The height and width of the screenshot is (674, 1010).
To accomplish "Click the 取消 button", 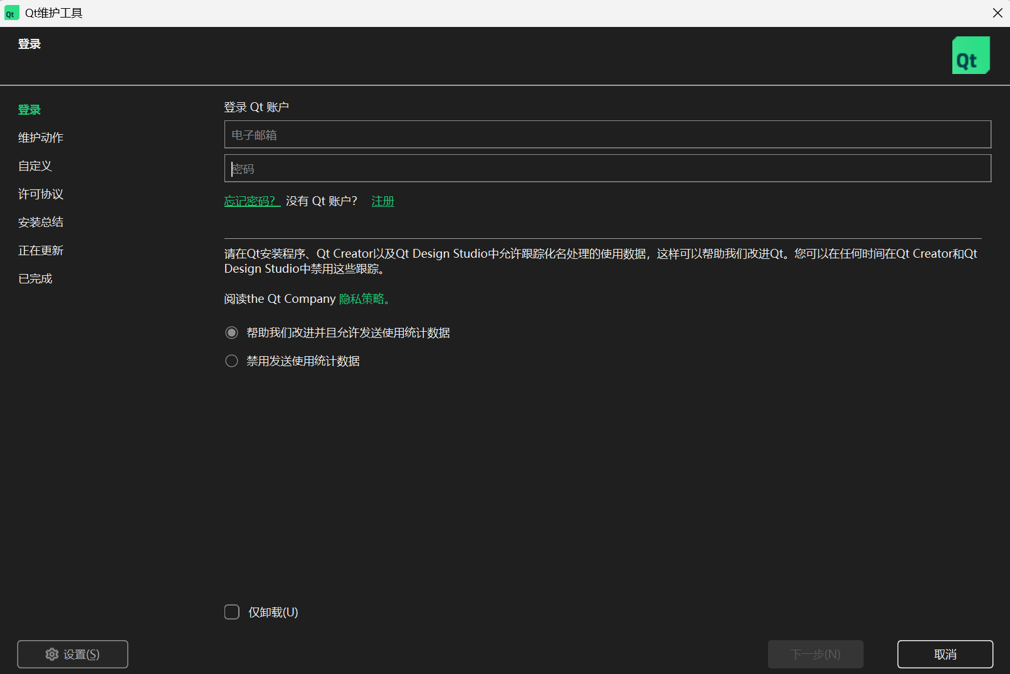I will 945,655.
